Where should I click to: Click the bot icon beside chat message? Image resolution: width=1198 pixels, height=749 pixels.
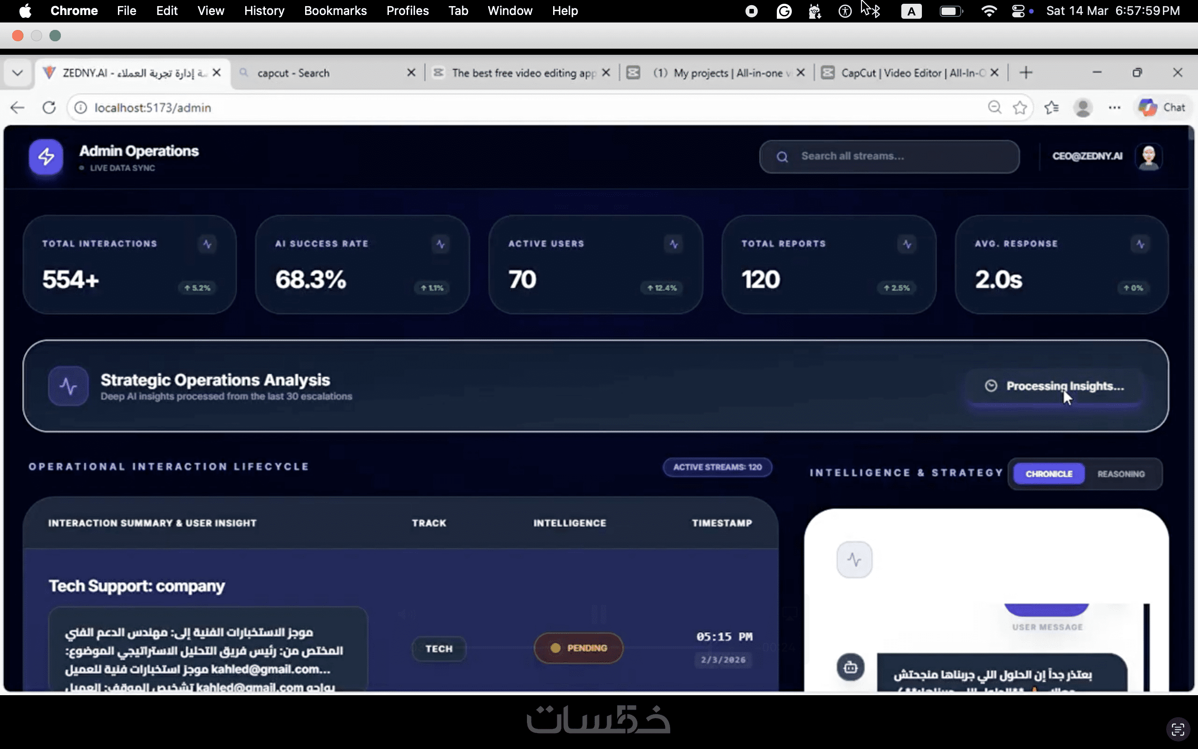pos(850,667)
